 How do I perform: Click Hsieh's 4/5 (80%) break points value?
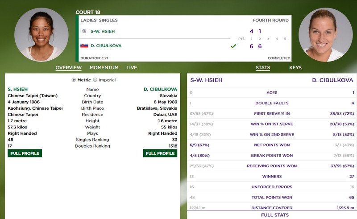(199, 156)
